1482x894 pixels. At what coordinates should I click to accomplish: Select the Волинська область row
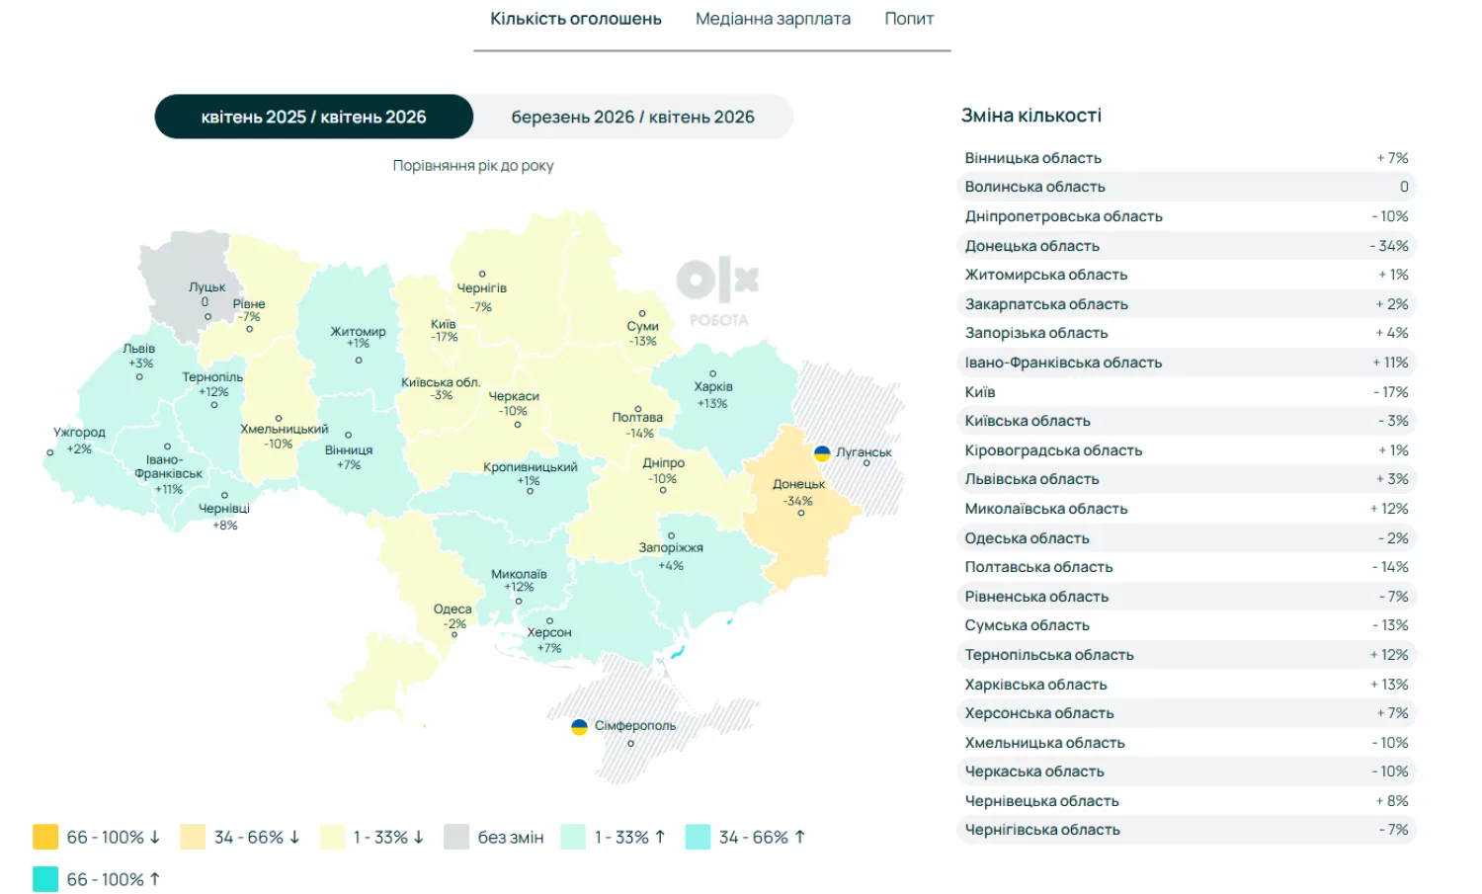tap(1187, 187)
